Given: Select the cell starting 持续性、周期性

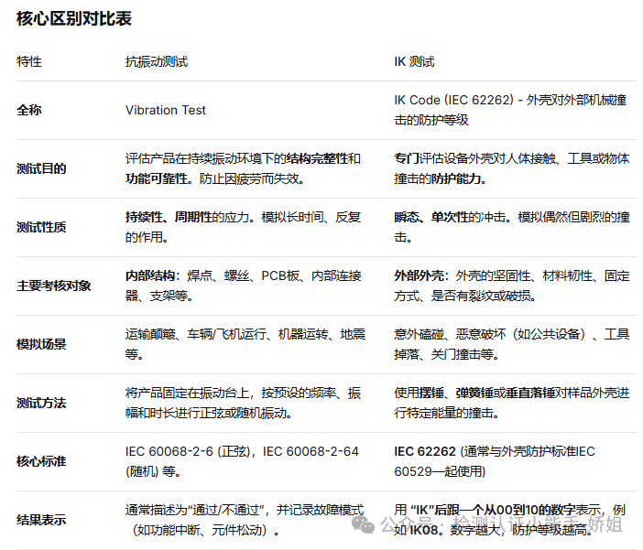Looking at the screenshot, I should click(243, 228).
